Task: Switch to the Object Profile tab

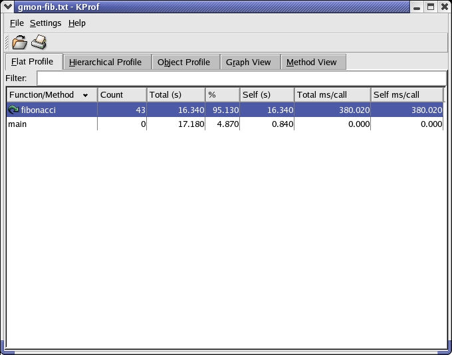Action: click(183, 62)
